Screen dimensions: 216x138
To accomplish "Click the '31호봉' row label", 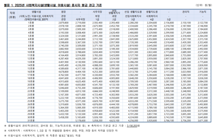I will pos(31,121).
